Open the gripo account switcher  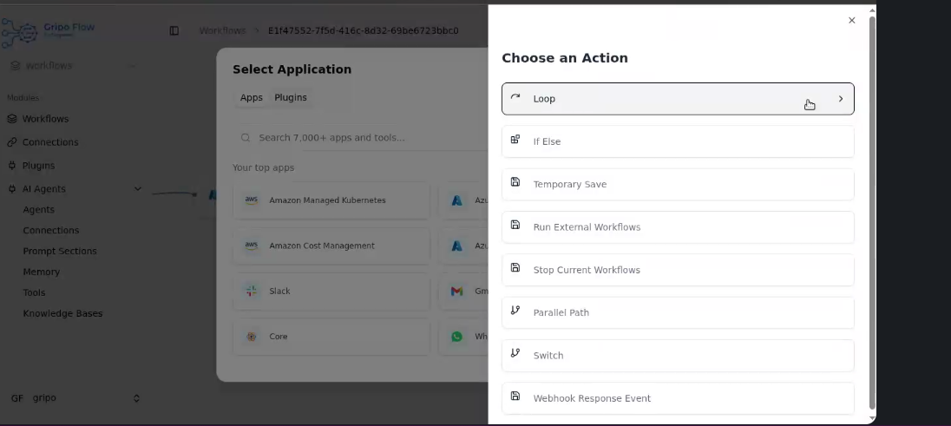tap(135, 398)
